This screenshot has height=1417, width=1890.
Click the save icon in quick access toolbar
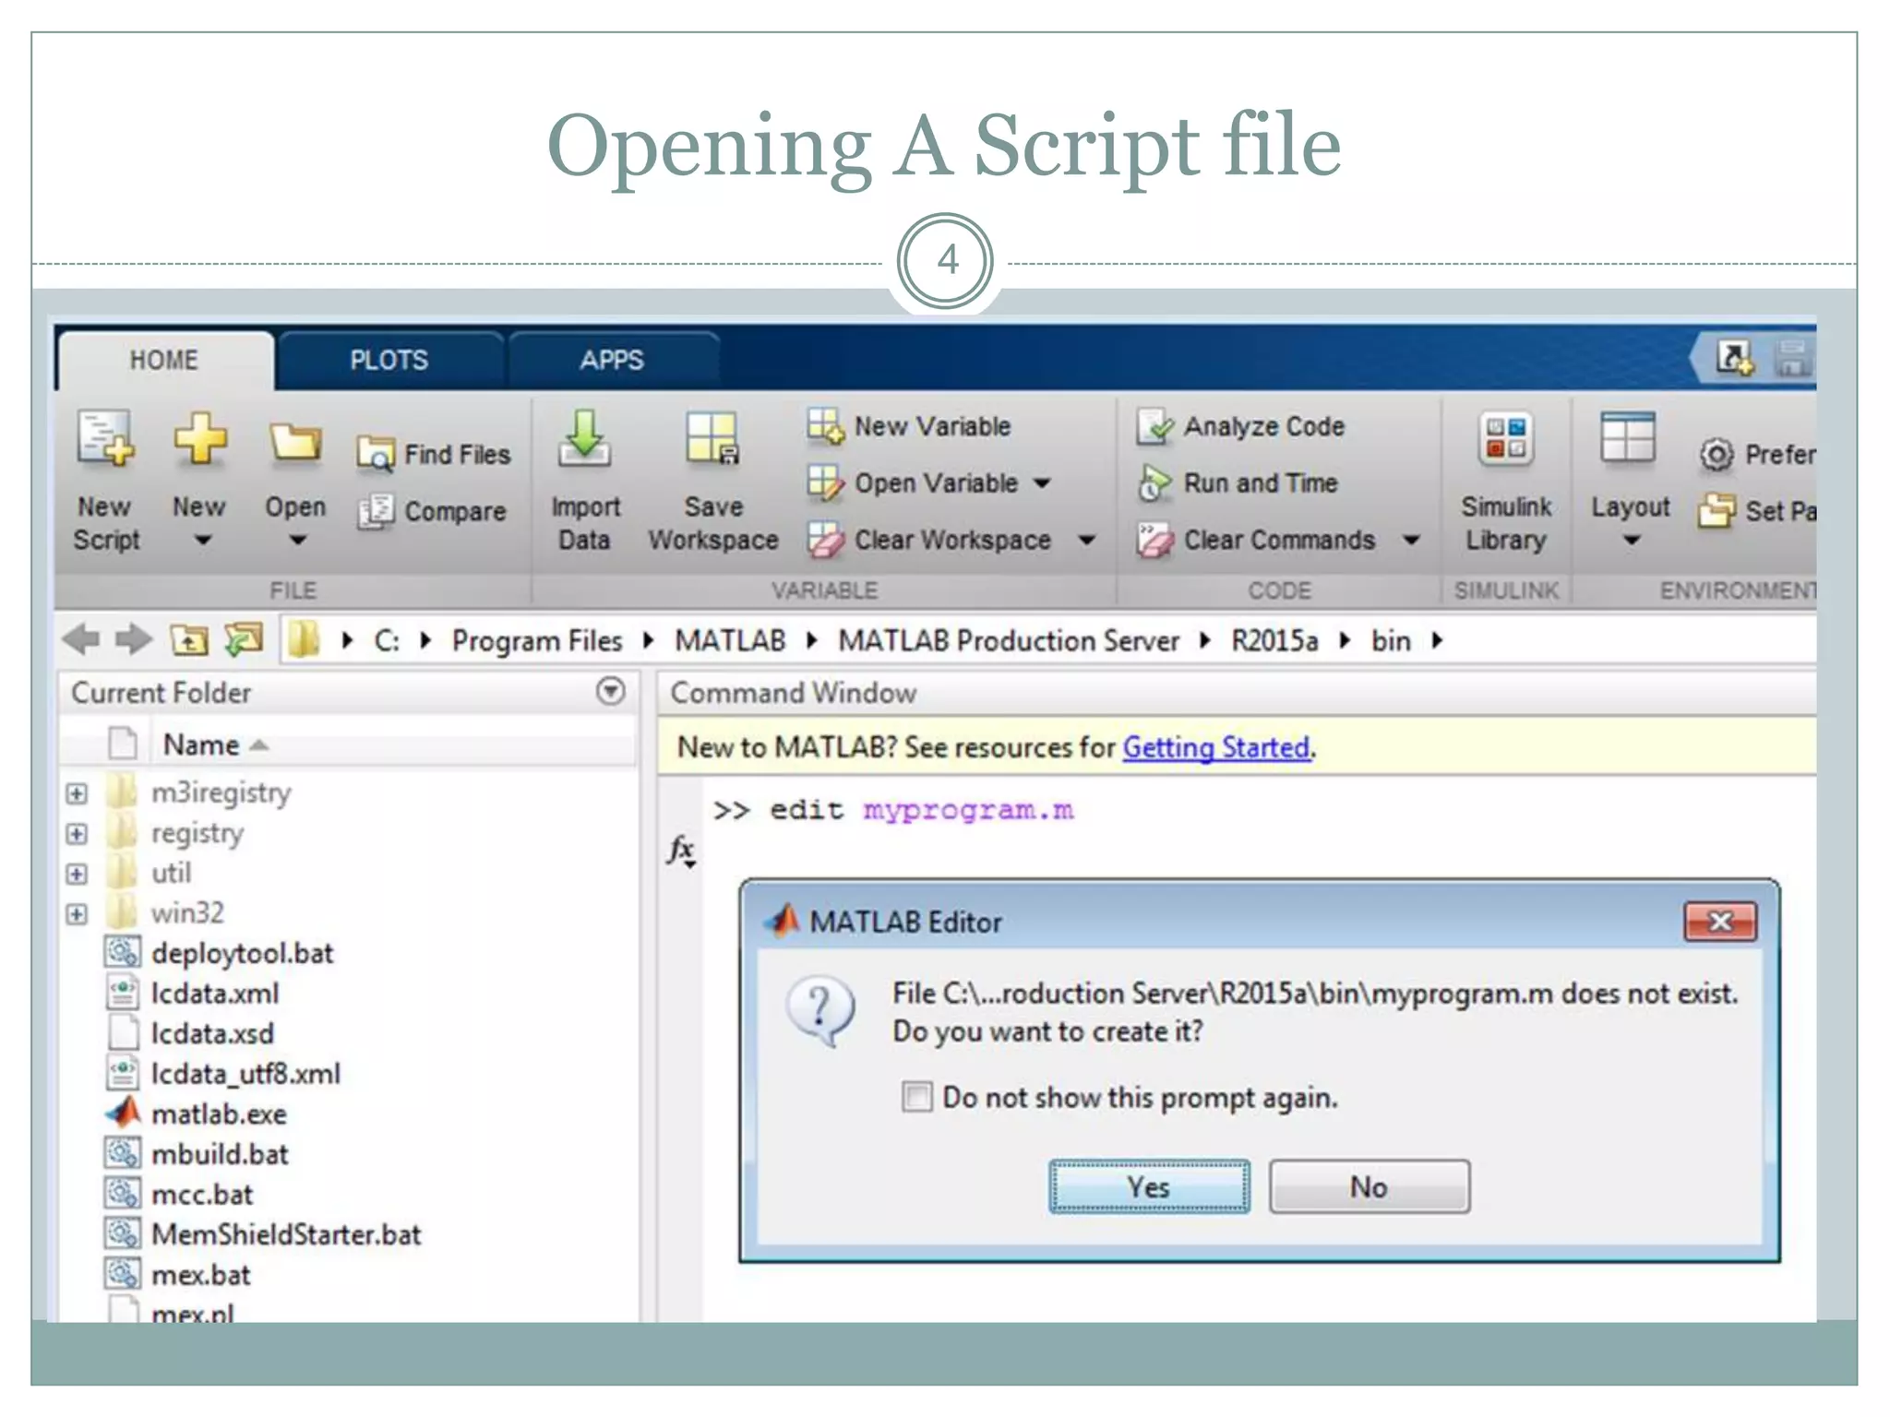(x=1792, y=358)
